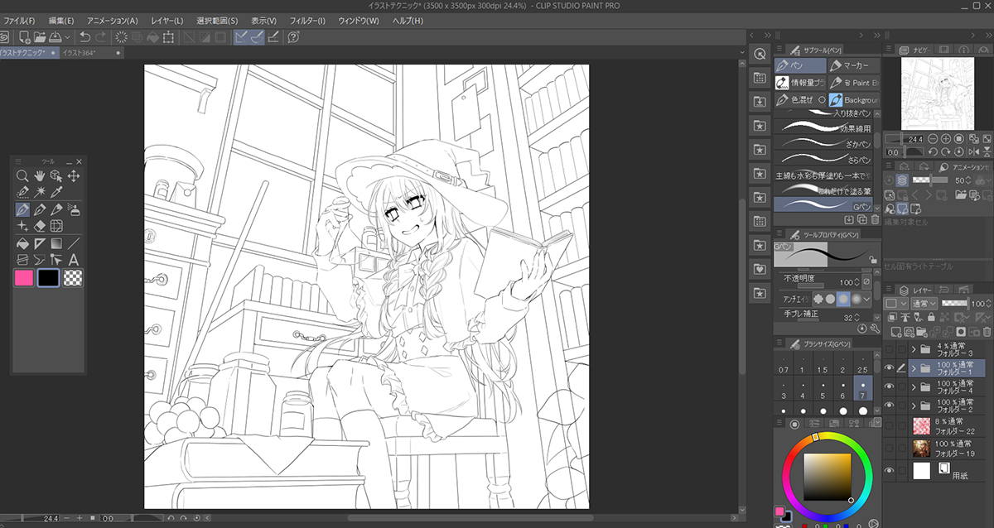Select the Text tool (A icon)

click(x=74, y=260)
